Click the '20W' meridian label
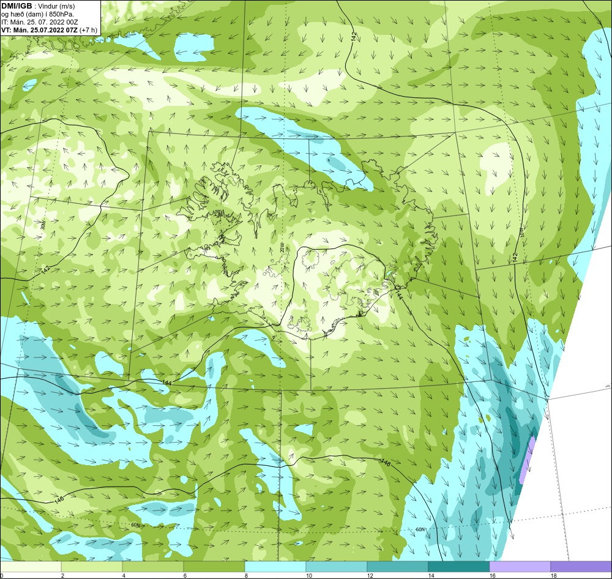 point(282,248)
